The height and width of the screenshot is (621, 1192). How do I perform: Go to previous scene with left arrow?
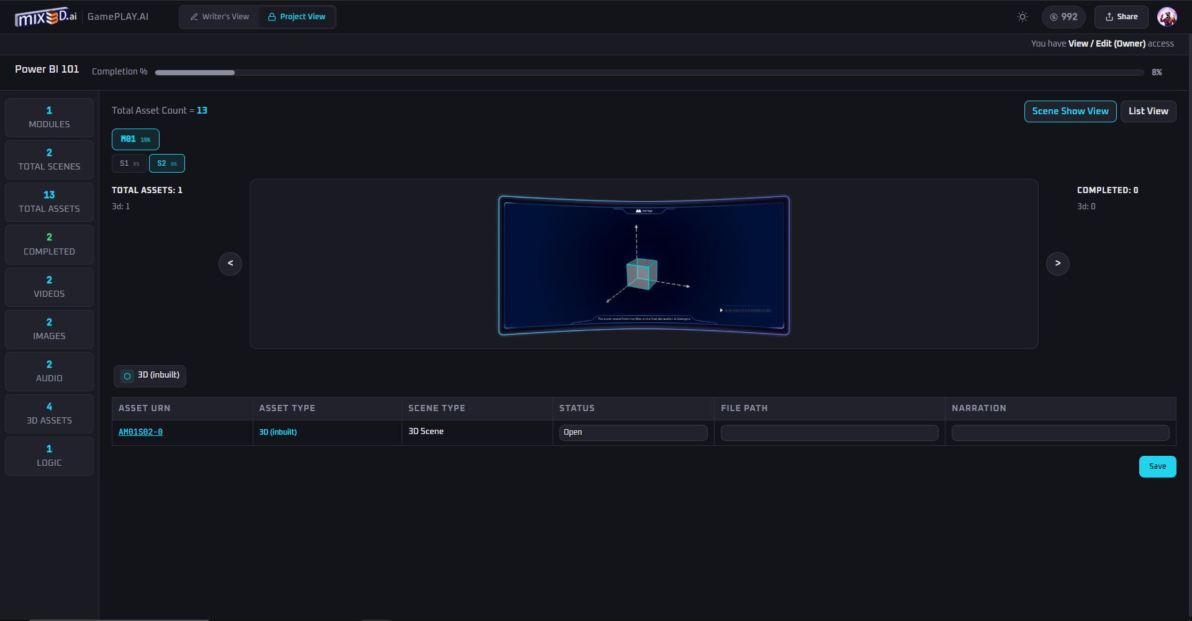(x=230, y=263)
